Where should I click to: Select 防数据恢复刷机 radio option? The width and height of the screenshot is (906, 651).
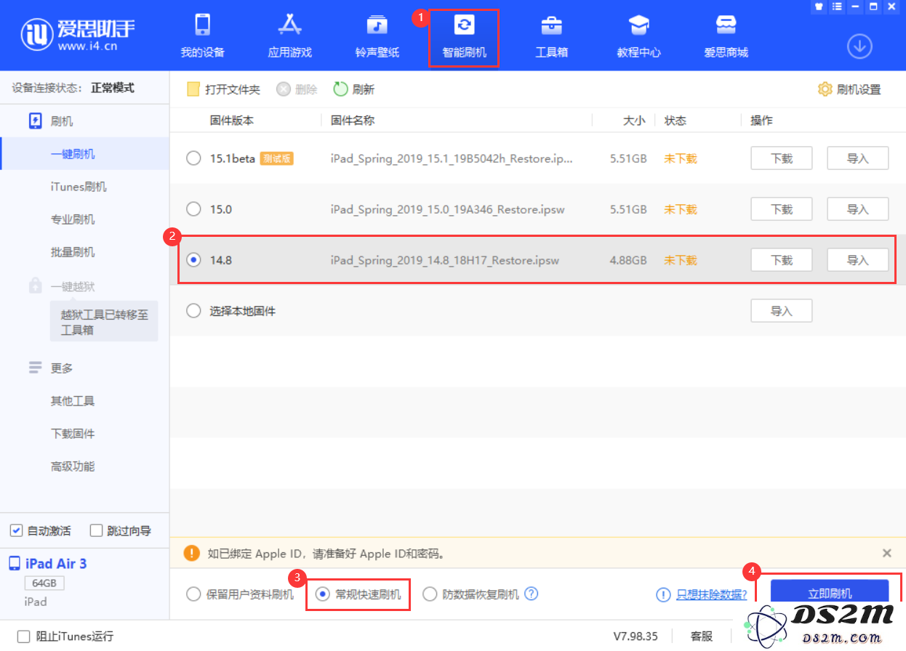430,594
